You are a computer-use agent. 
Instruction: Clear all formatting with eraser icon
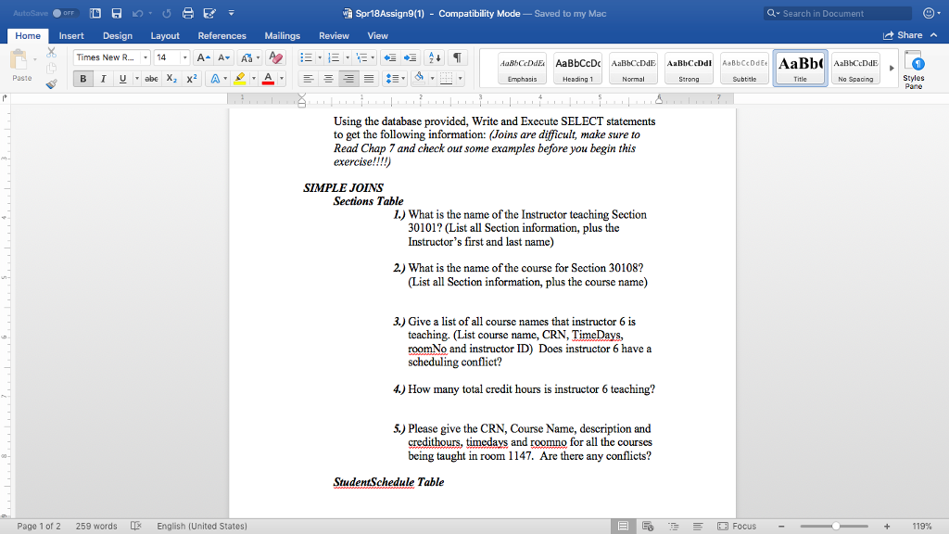tap(276, 58)
